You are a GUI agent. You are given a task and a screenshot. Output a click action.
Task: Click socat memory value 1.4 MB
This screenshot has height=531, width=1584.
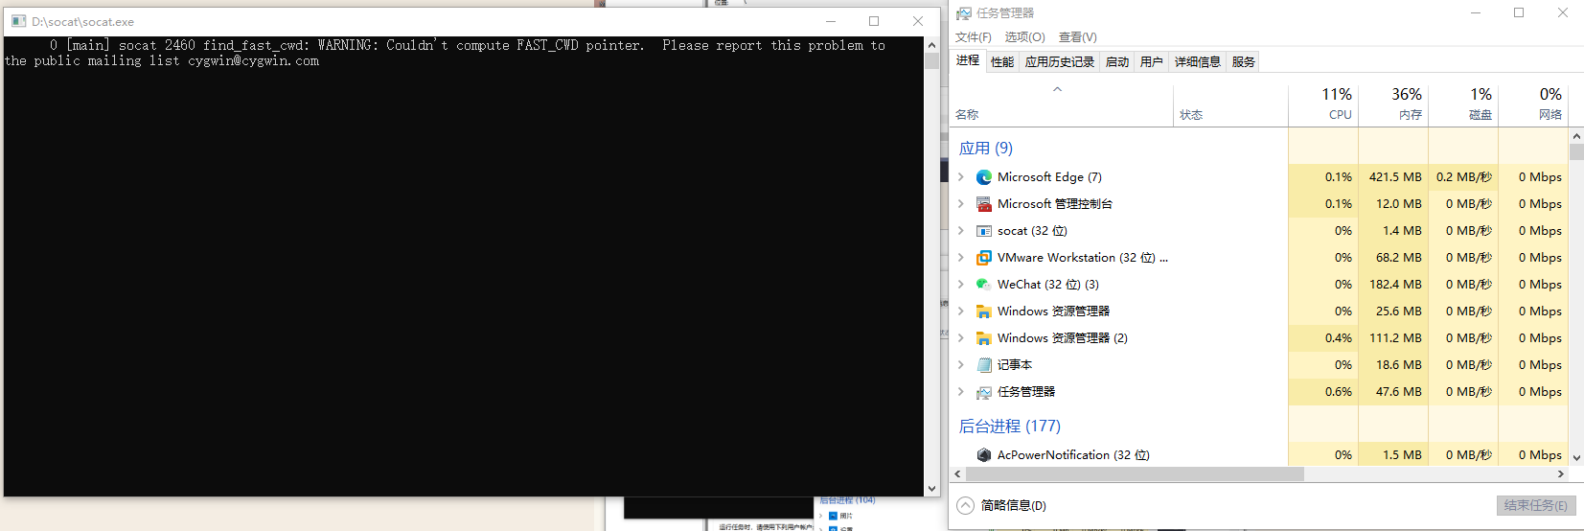(x=1403, y=231)
